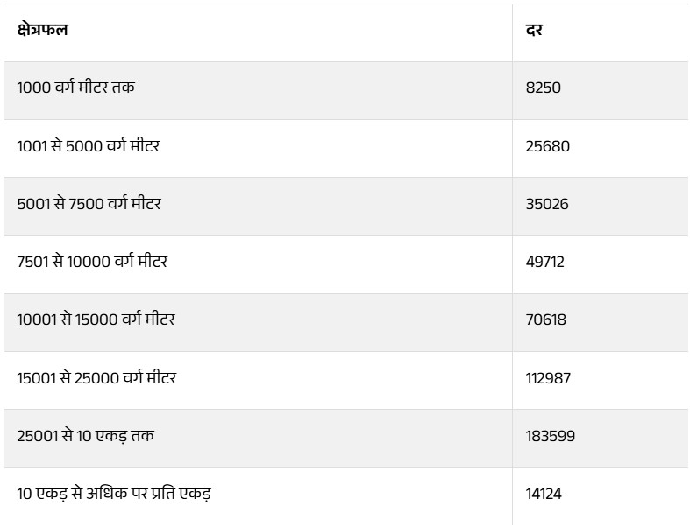Screen dimensions: 690x527
Task: Click the rate value 70618
Action: click(546, 320)
